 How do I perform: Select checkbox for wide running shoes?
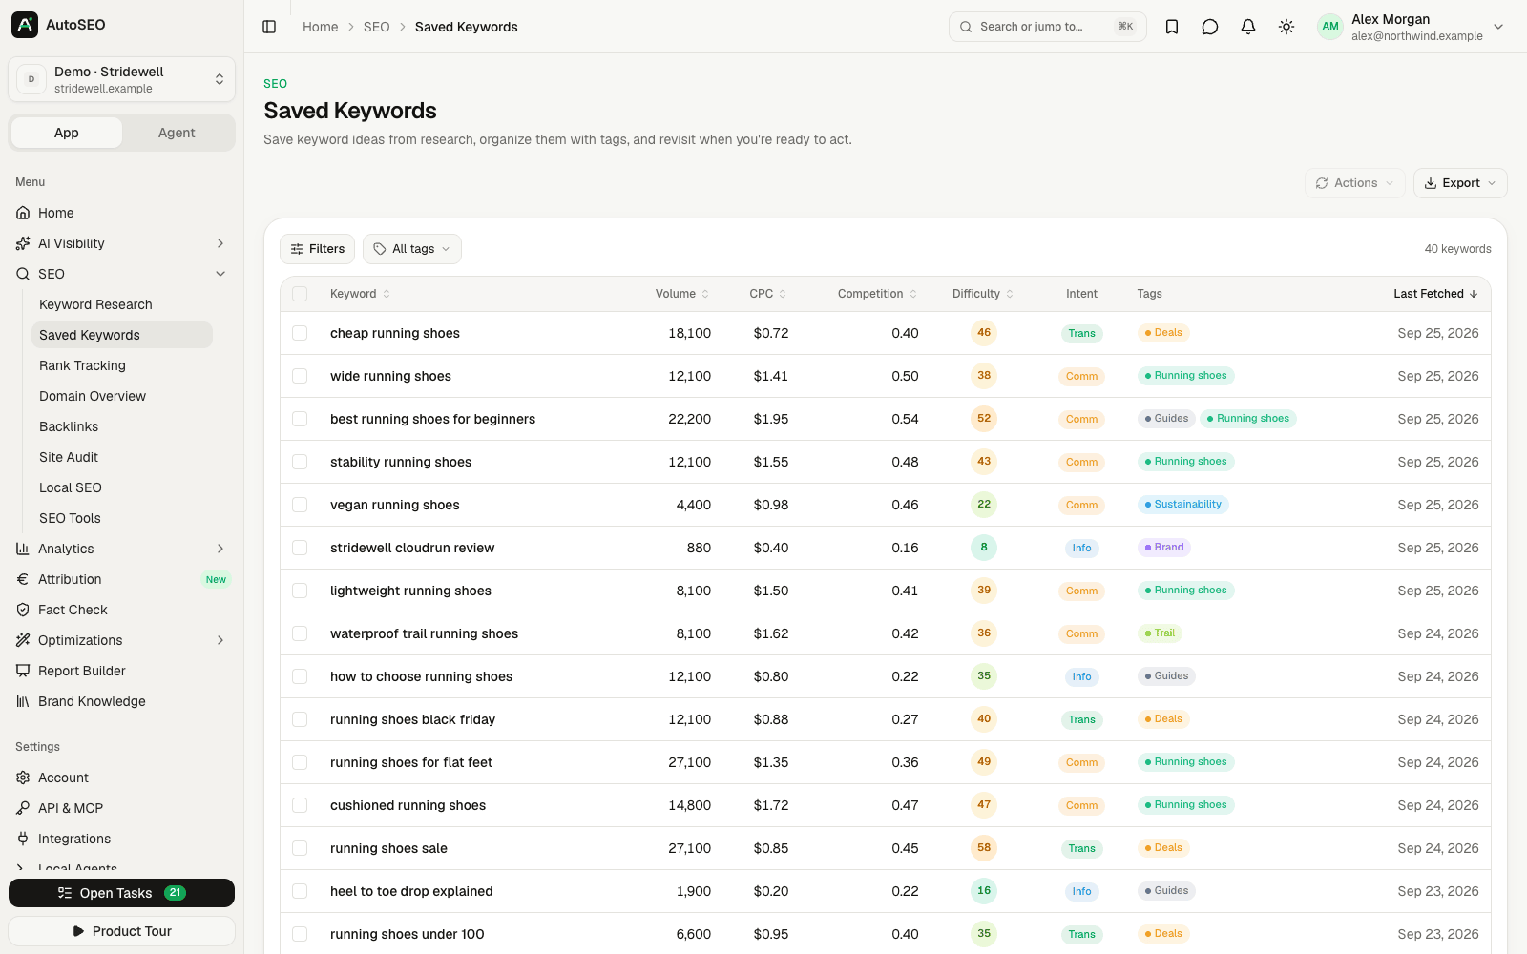click(x=300, y=376)
